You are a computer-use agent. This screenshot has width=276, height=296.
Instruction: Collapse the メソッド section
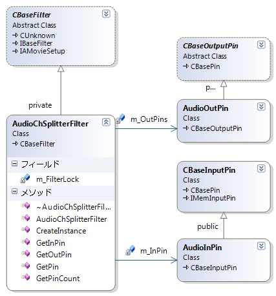[x=14, y=192]
